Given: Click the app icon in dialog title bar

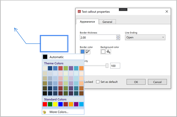Looking at the screenshot, I should pos(79,12).
